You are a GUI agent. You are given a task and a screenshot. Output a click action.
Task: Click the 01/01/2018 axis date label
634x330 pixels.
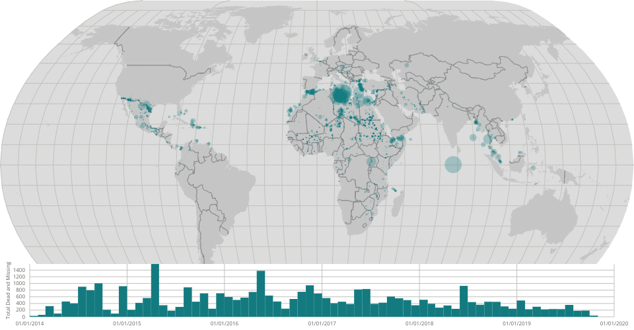click(419, 323)
